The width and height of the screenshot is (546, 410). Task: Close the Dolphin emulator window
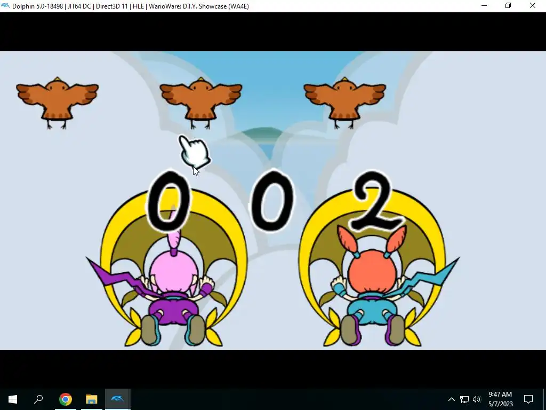click(x=533, y=6)
